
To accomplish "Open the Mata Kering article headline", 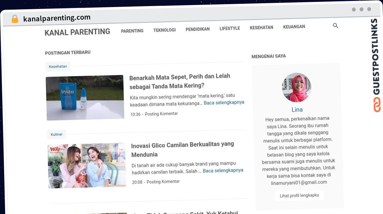I will tap(180, 81).
